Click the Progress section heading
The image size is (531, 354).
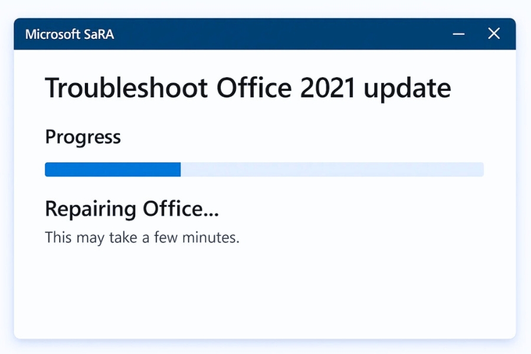83,137
